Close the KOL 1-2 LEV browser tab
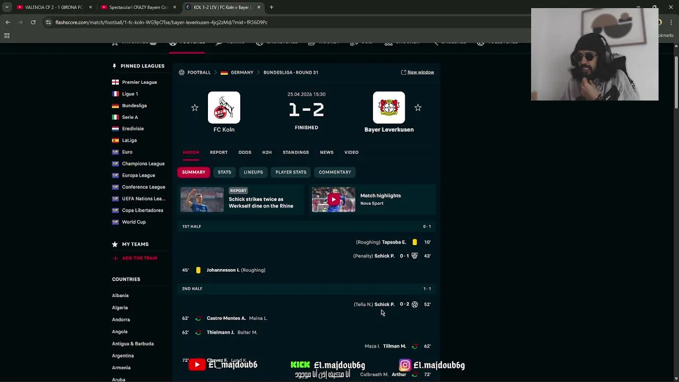 tap(259, 7)
